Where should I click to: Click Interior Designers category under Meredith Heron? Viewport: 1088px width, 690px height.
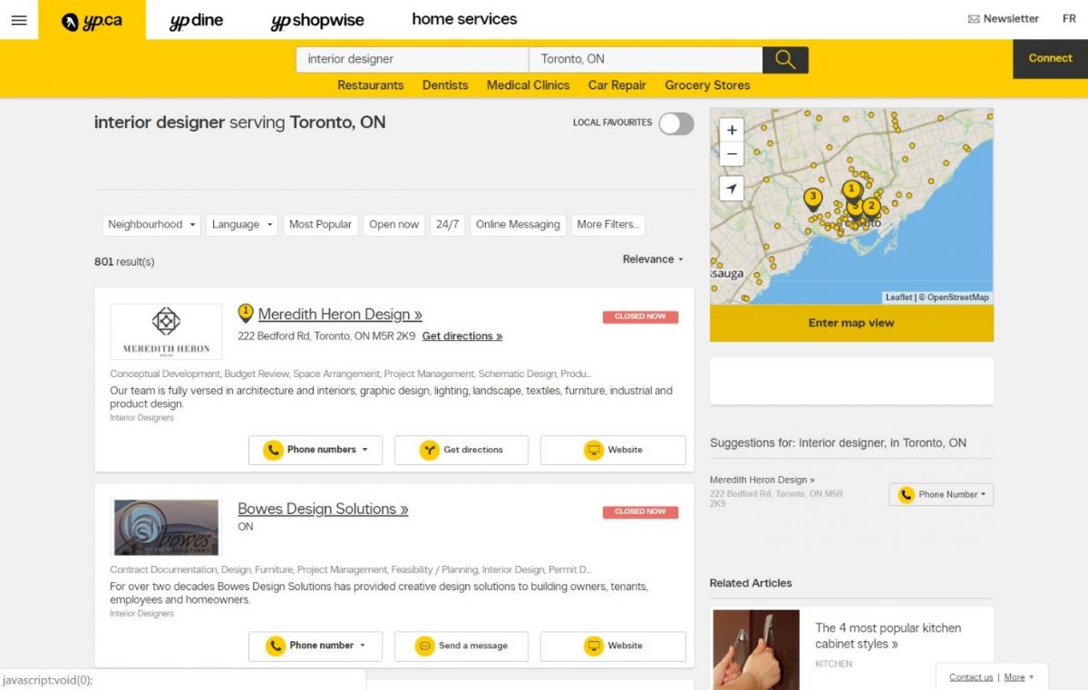(x=142, y=418)
